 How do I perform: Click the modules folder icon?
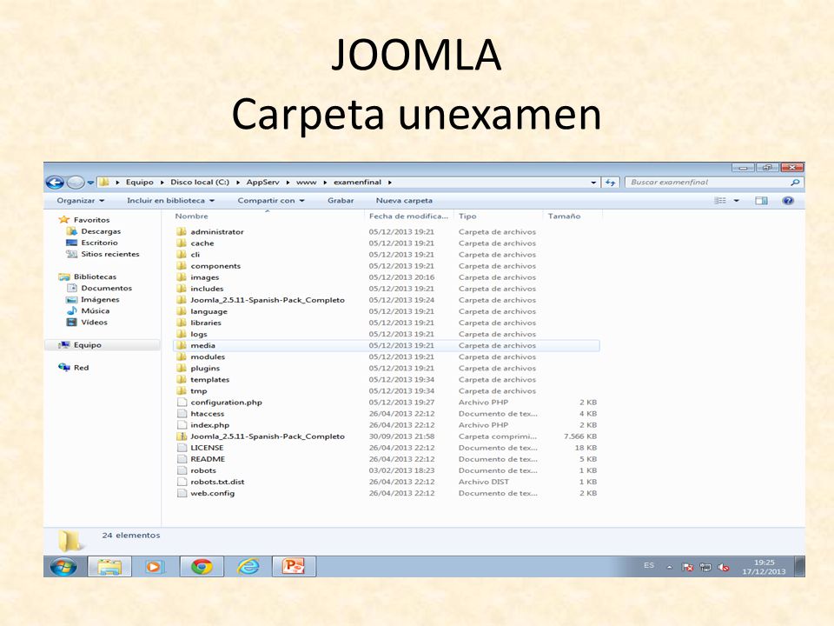pyautogui.click(x=182, y=356)
